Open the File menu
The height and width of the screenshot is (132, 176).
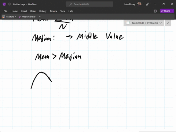click(x=5, y=11)
